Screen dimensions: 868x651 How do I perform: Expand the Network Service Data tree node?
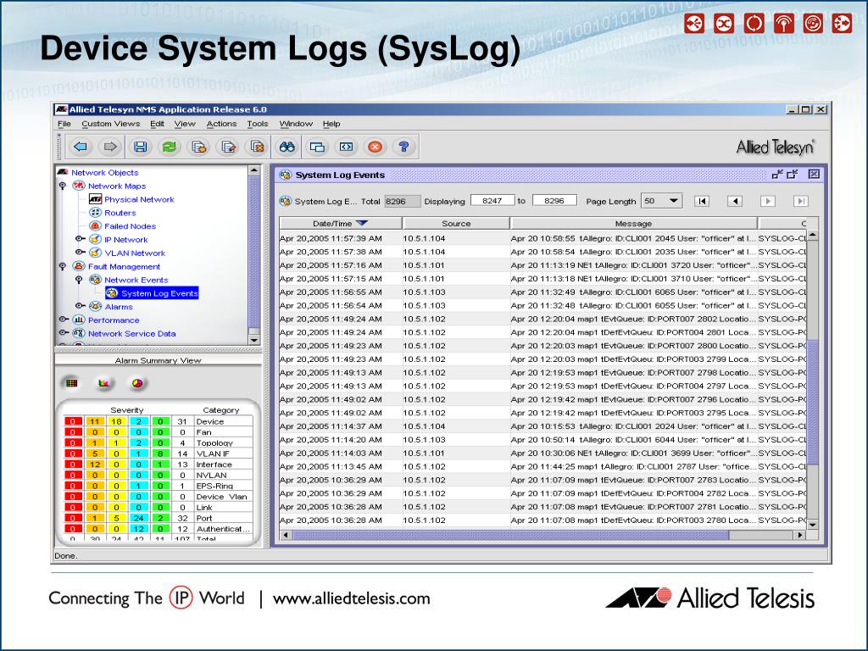pyautogui.click(x=63, y=332)
